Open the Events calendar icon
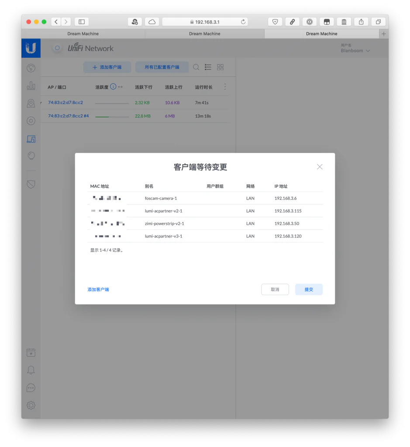The height and width of the screenshot is (447, 410). click(x=31, y=353)
